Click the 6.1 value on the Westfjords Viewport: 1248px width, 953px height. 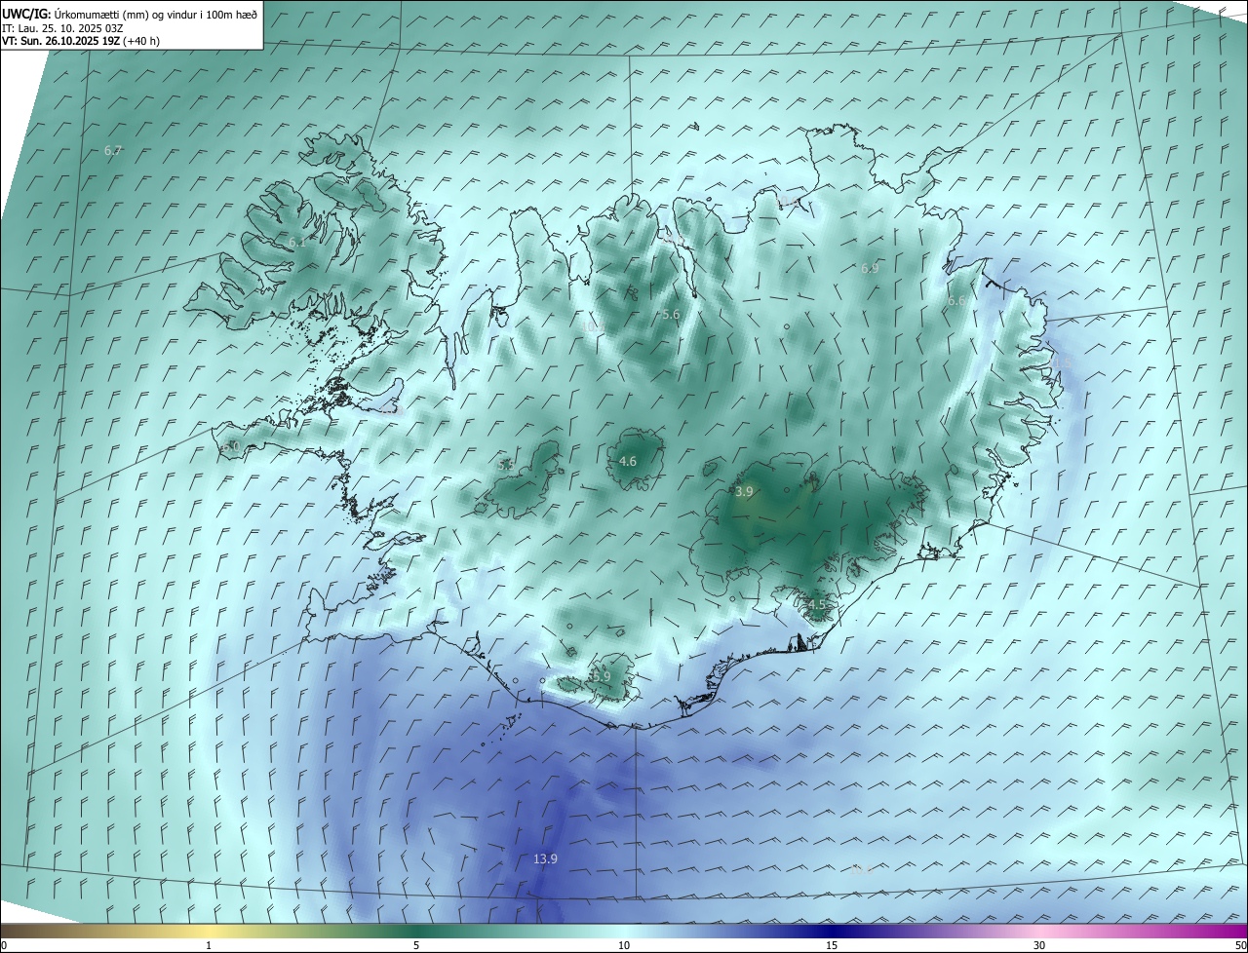296,243
